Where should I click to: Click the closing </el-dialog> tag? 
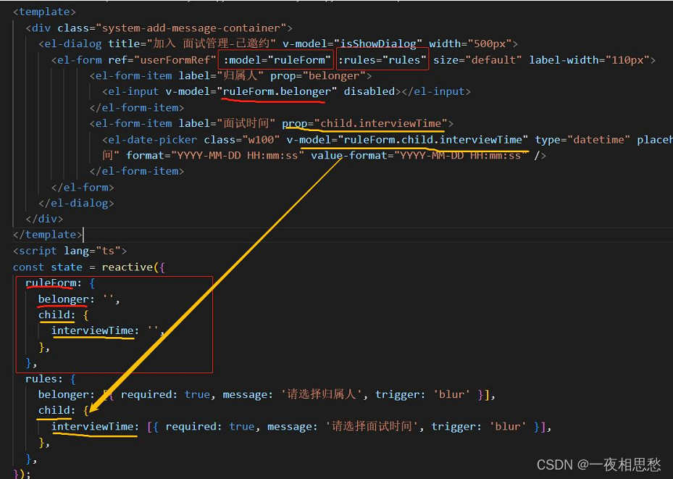pos(76,203)
